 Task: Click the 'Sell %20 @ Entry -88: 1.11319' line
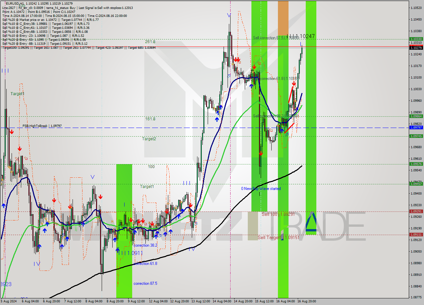(x=45, y=43)
